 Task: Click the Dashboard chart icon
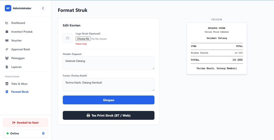coord(7,23)
